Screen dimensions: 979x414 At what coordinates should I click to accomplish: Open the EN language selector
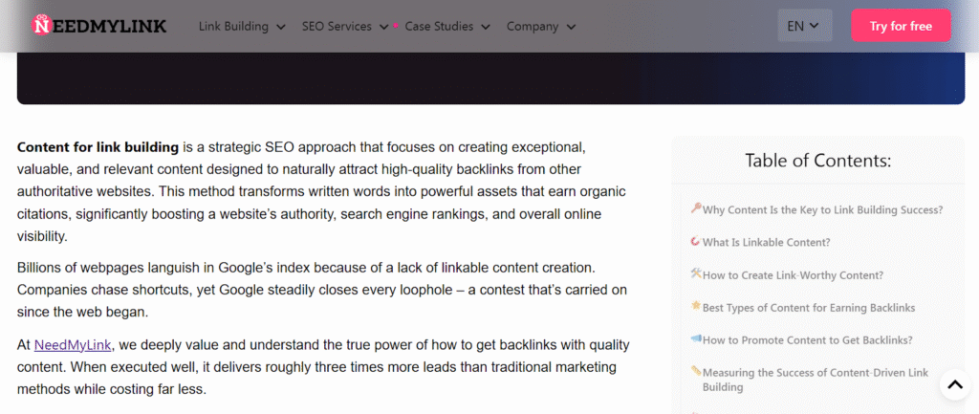804,26
